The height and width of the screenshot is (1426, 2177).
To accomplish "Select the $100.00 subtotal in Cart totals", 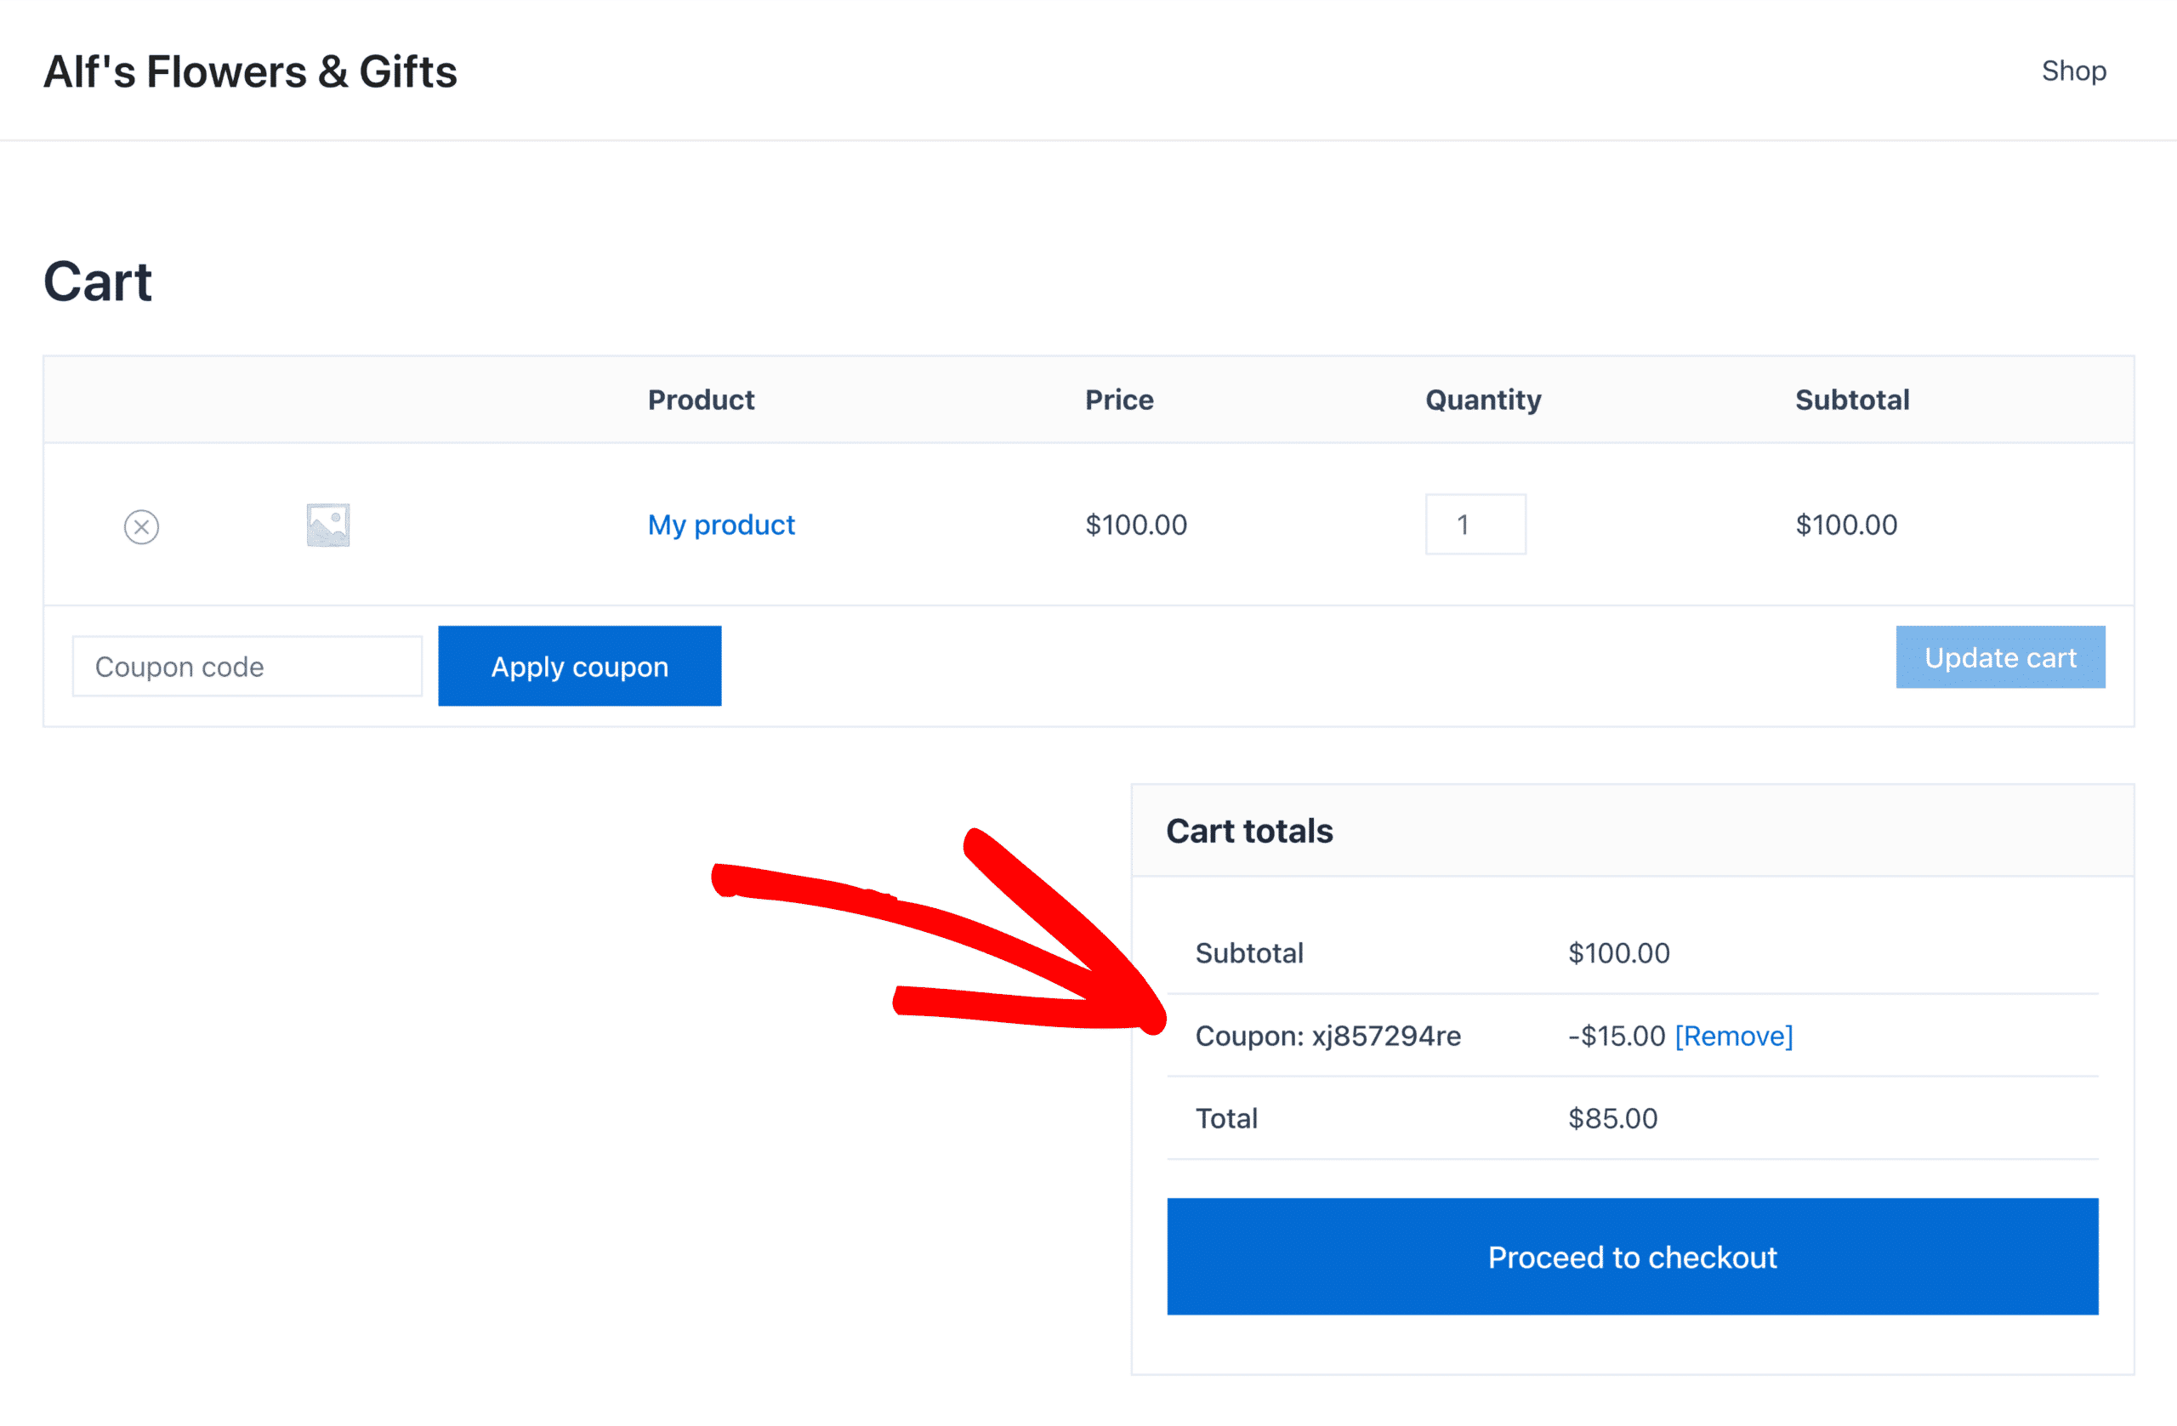I will (x=1619, y=953).
